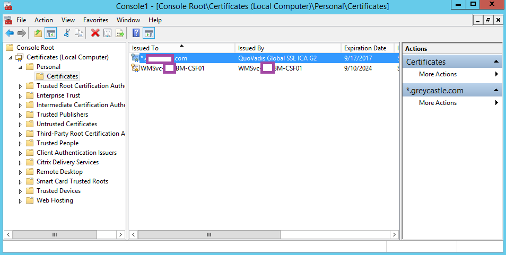Viewport: 506px width, 255px height.
Task: Open the Action menu
Action: click(43, 20)
